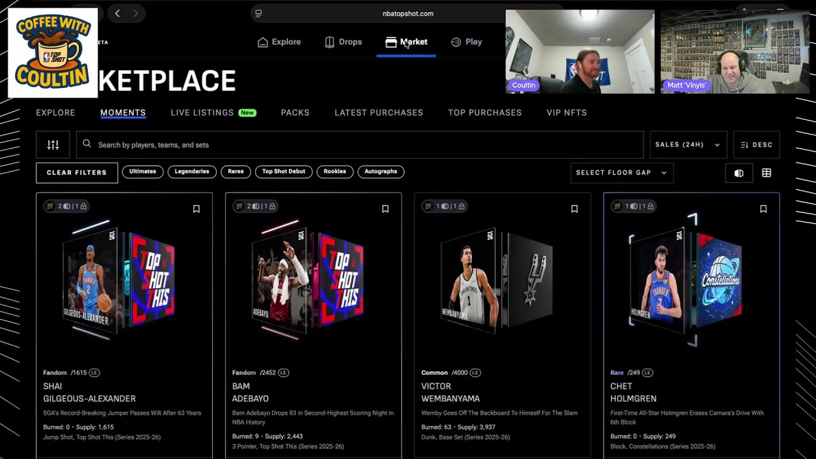The image size is (816, 459).
Task: Open Play in the top navigation
Action: [x=466, y=42]
